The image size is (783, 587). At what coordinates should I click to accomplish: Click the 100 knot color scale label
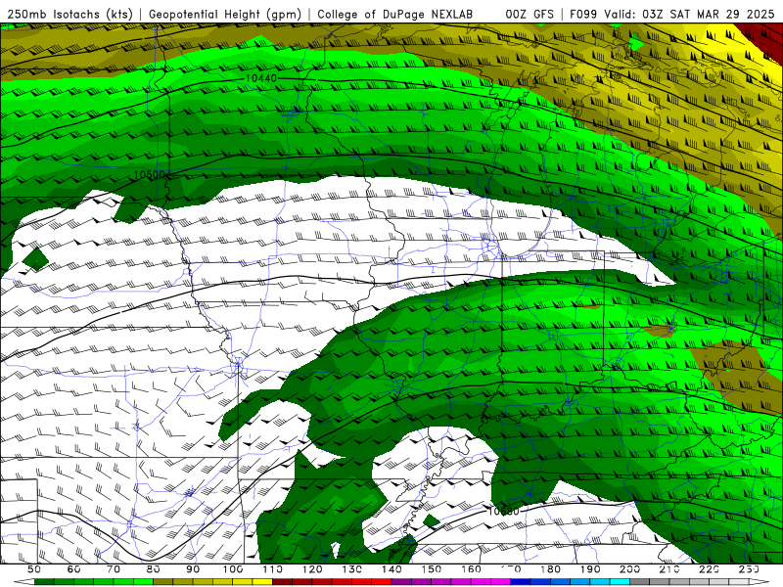tap(233, 569)
